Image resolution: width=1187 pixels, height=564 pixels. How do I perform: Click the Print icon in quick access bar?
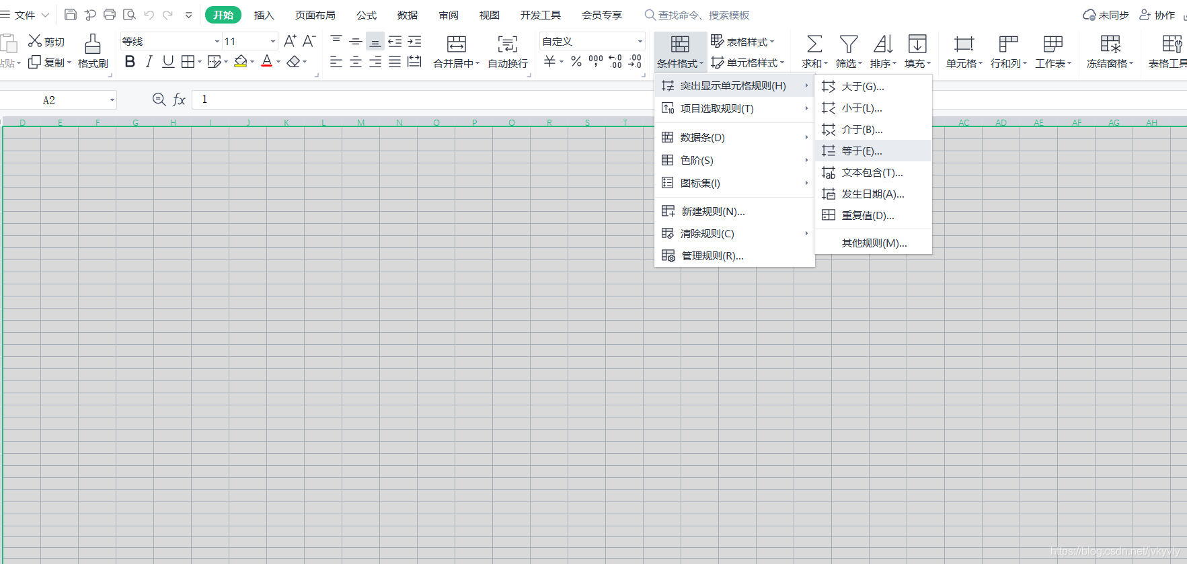coord(110,14)
